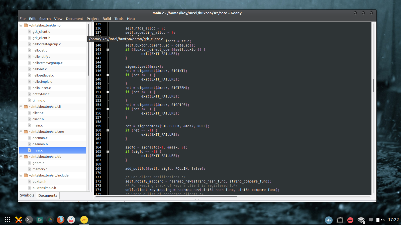Screen dimensions: 401x225
Task: Click the ~/Intel/buxton/src/cli folder icon
Action: tap(26, 106)
